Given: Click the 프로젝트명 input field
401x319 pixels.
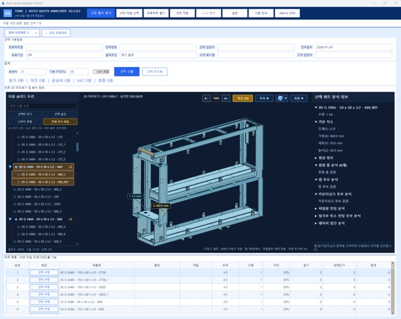Looking at the screenshot, I should click(x=64, y=47).
